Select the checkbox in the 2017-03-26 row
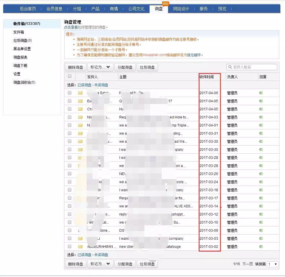 (70, 174)
